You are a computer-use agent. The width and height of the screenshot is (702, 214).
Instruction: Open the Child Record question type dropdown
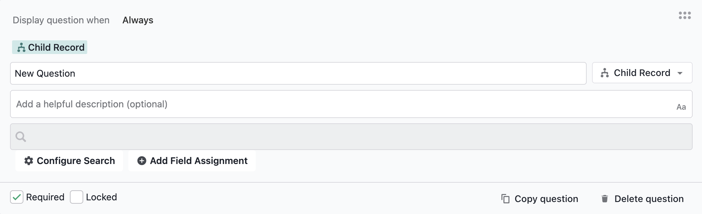click(x=642, y=73)
